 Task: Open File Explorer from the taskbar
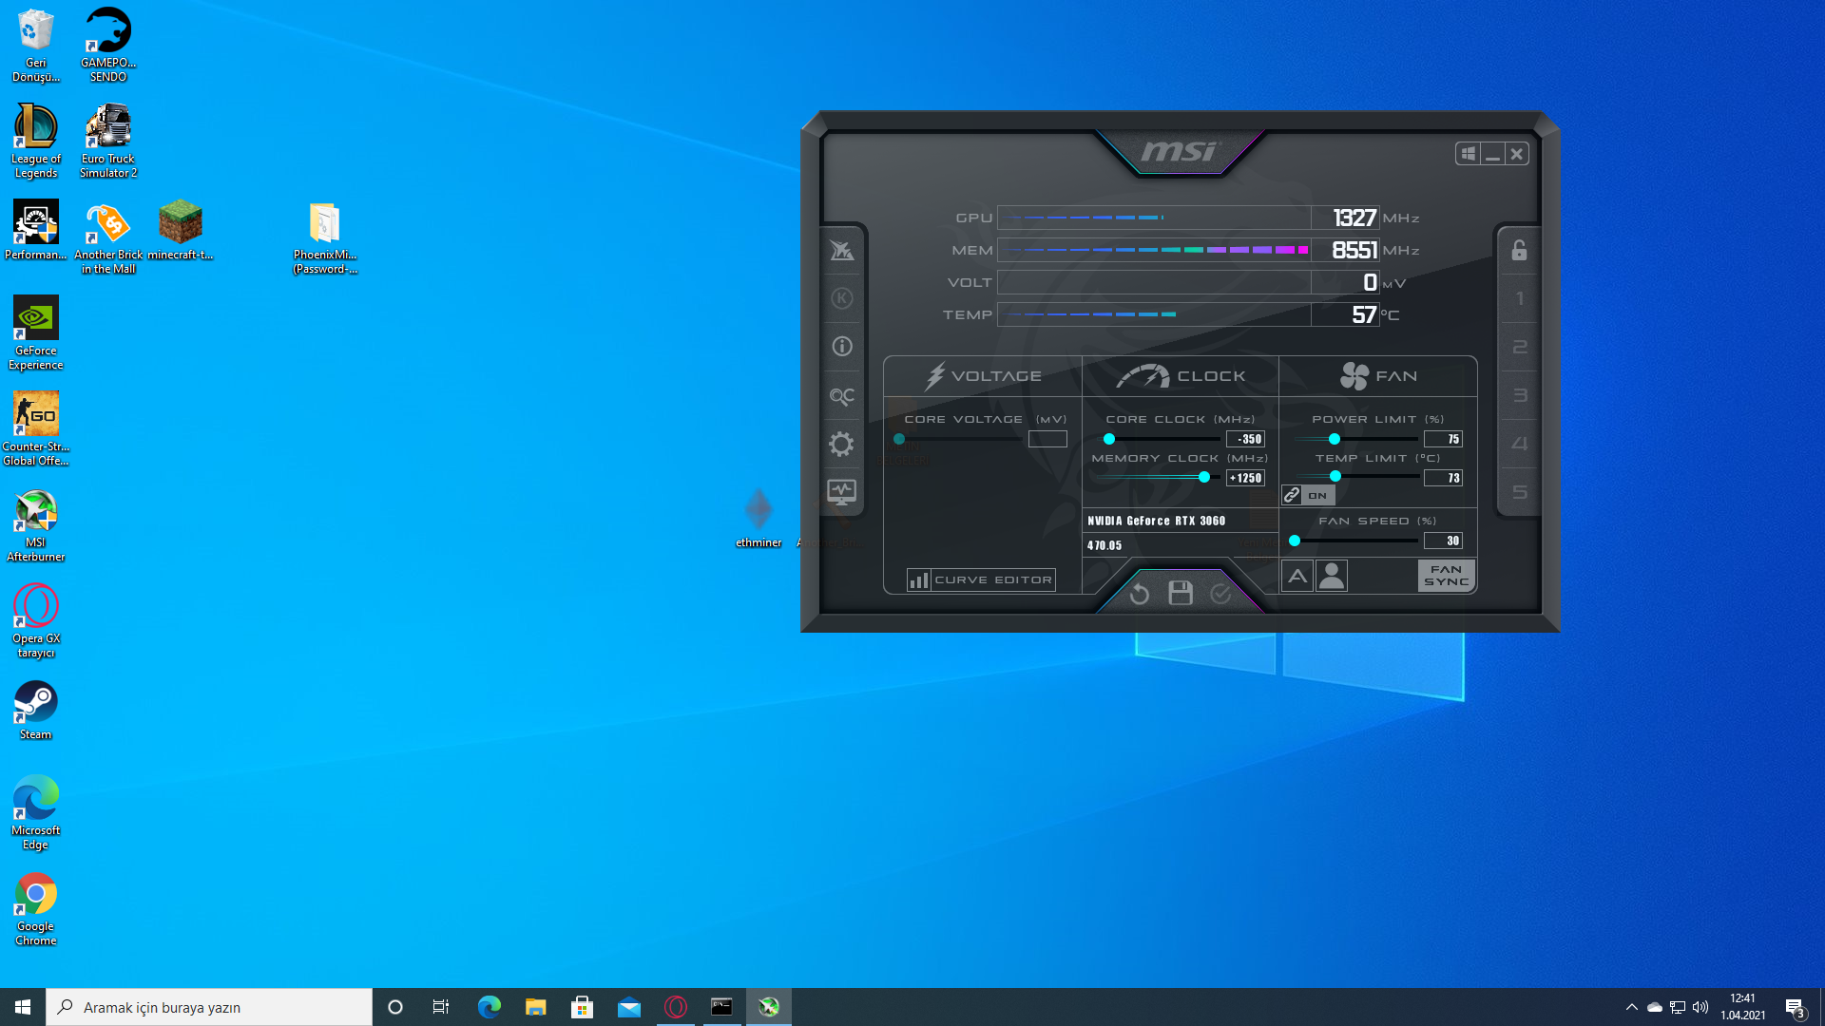click(536, 1007)
